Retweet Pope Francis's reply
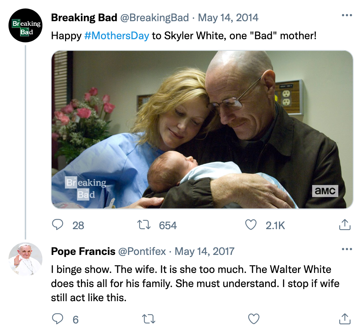Viewport: 362px width, 334px height. point(148,319)
